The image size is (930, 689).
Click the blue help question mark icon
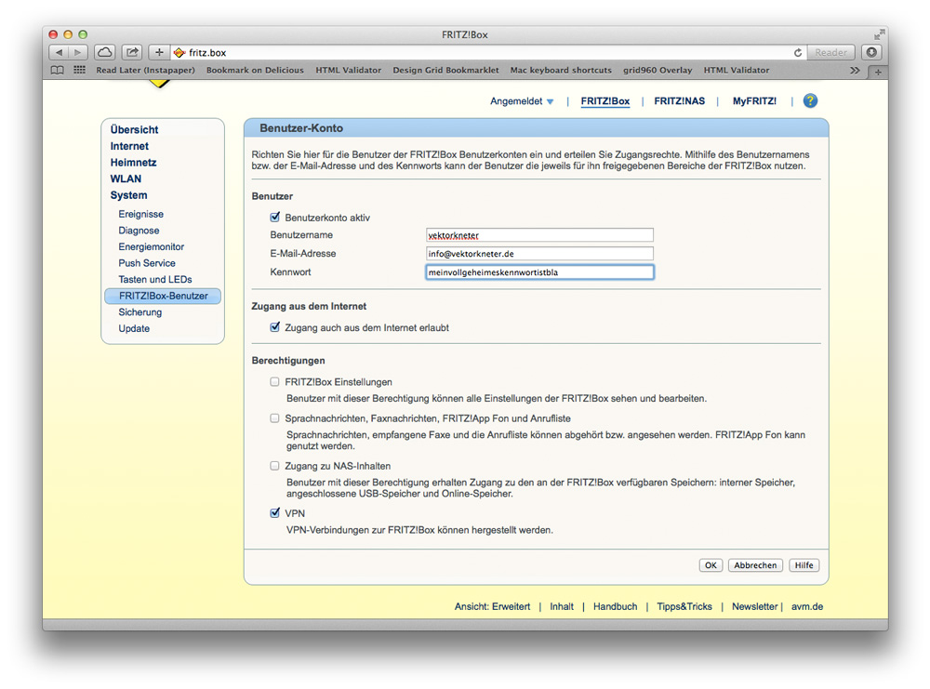810,100
